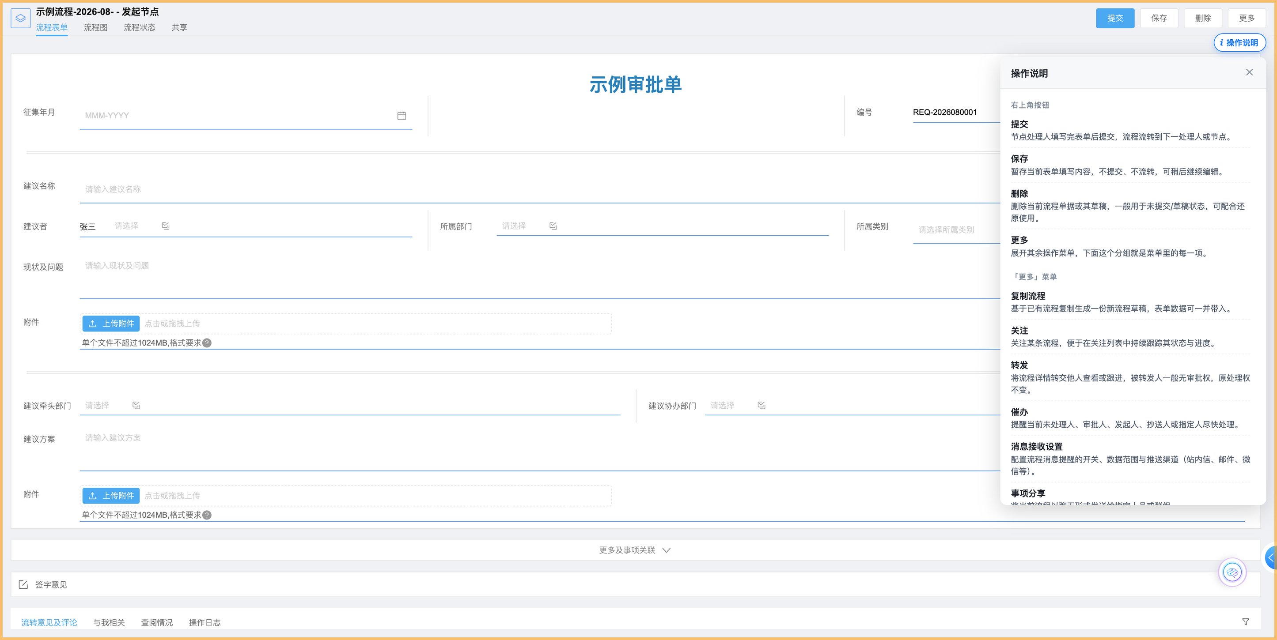Click help icon beside second 格式要求 text
1277x640 pixels.
(x=207, y=515)
